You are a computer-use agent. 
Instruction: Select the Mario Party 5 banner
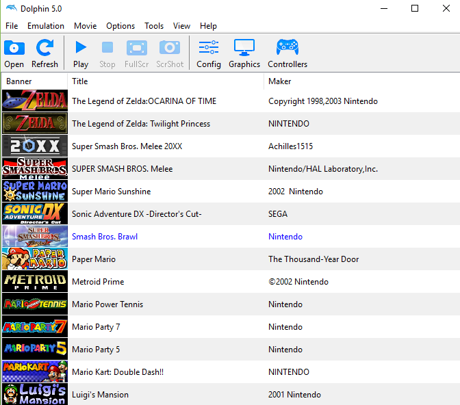[x=35, y=349]
